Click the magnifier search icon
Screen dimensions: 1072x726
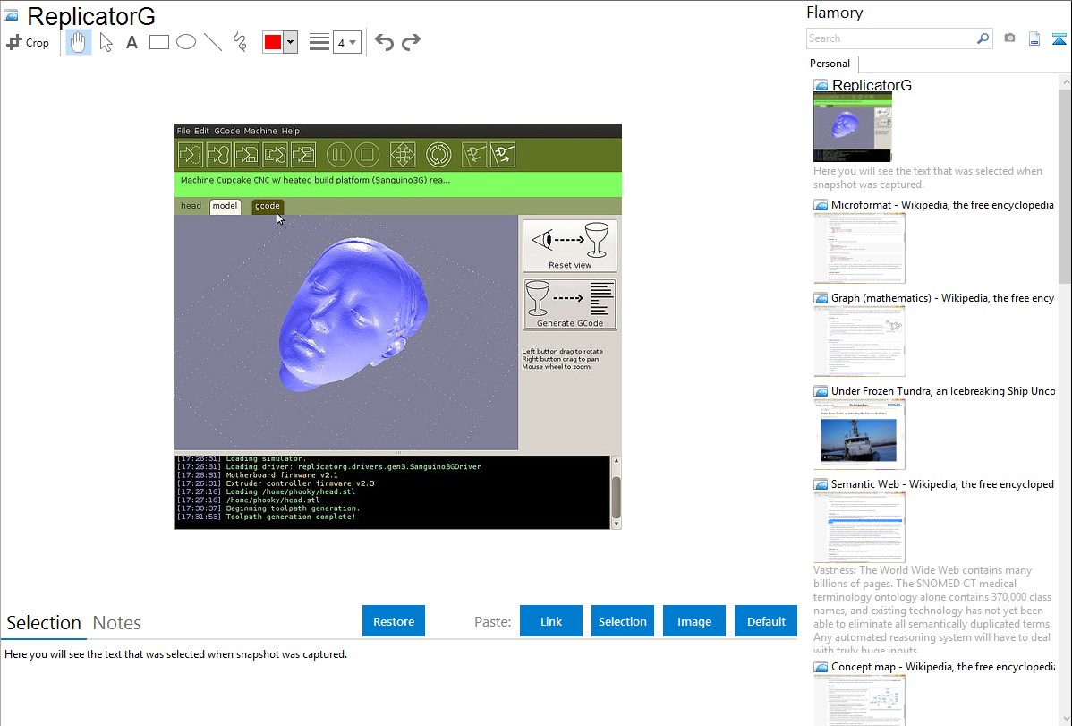[983, 38]
